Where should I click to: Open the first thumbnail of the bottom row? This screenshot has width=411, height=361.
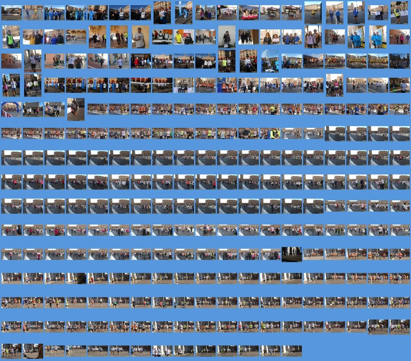[x=11, y=351]
